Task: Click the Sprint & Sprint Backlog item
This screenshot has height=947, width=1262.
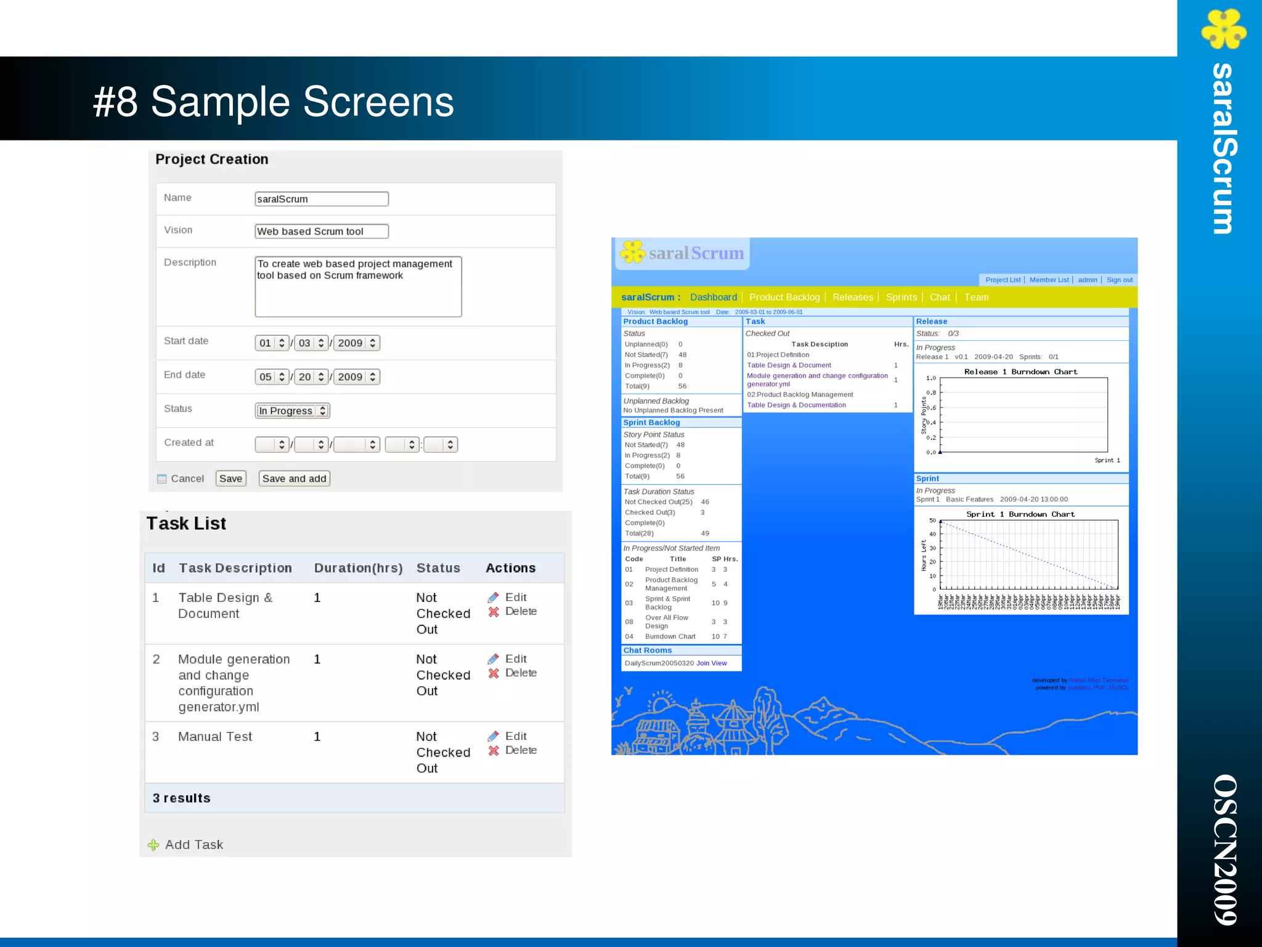Action: pos(667,603)
